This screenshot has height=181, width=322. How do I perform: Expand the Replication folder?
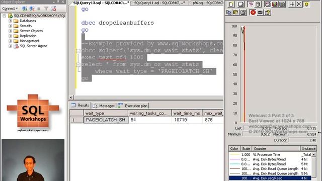pos(10,36)
